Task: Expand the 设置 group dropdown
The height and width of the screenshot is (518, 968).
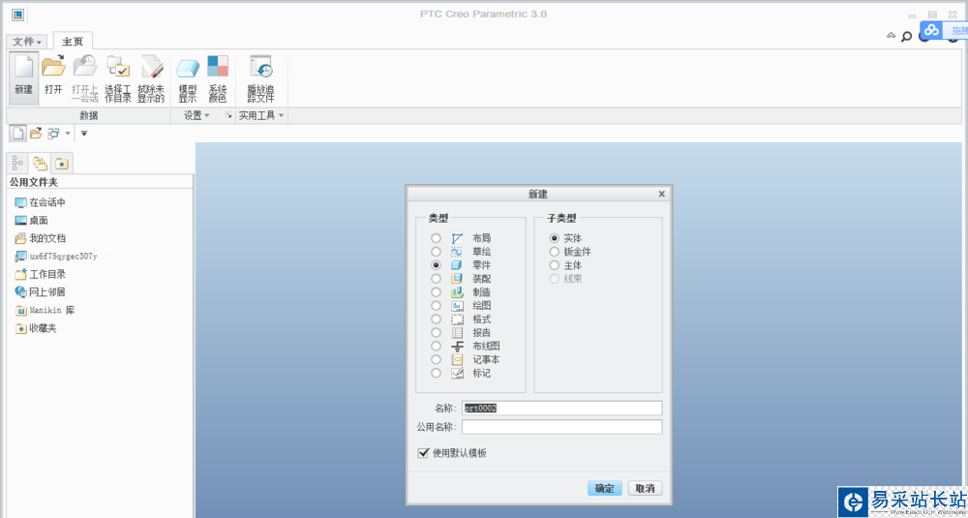Action: tap(197, 115)
